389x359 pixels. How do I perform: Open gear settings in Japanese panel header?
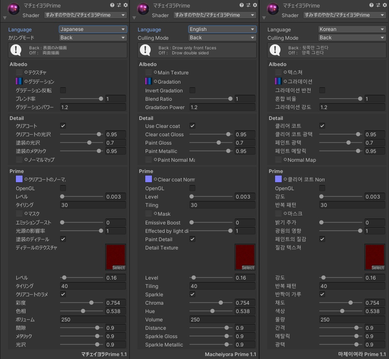pos(126,5)
